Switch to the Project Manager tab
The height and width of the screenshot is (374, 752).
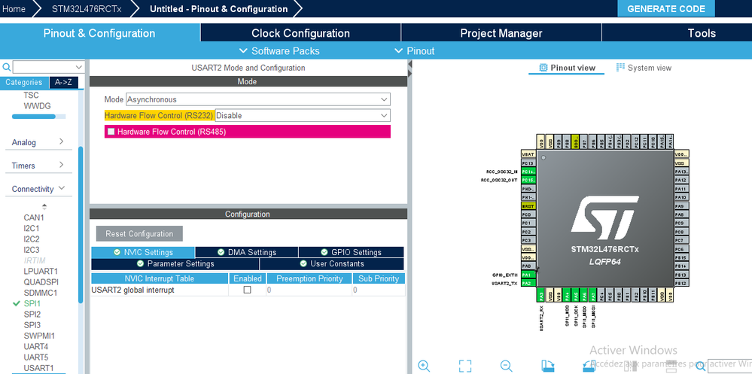501,33
